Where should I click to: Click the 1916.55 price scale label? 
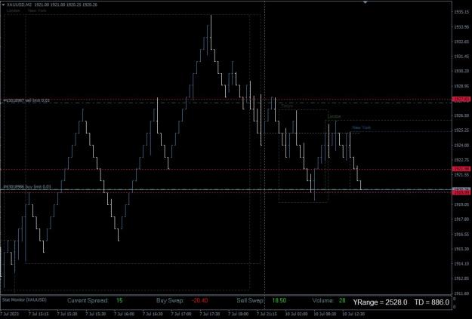(x=461, y=234)
